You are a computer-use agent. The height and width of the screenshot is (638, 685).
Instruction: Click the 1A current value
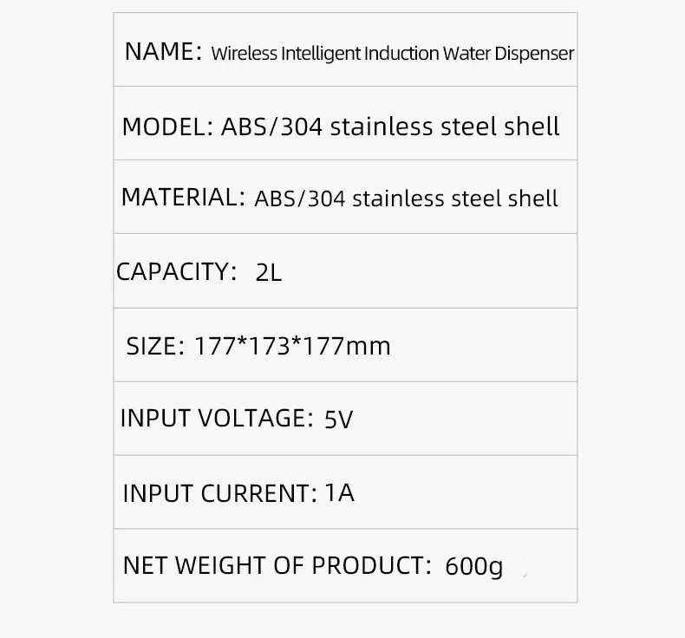[x=339, y=493]
